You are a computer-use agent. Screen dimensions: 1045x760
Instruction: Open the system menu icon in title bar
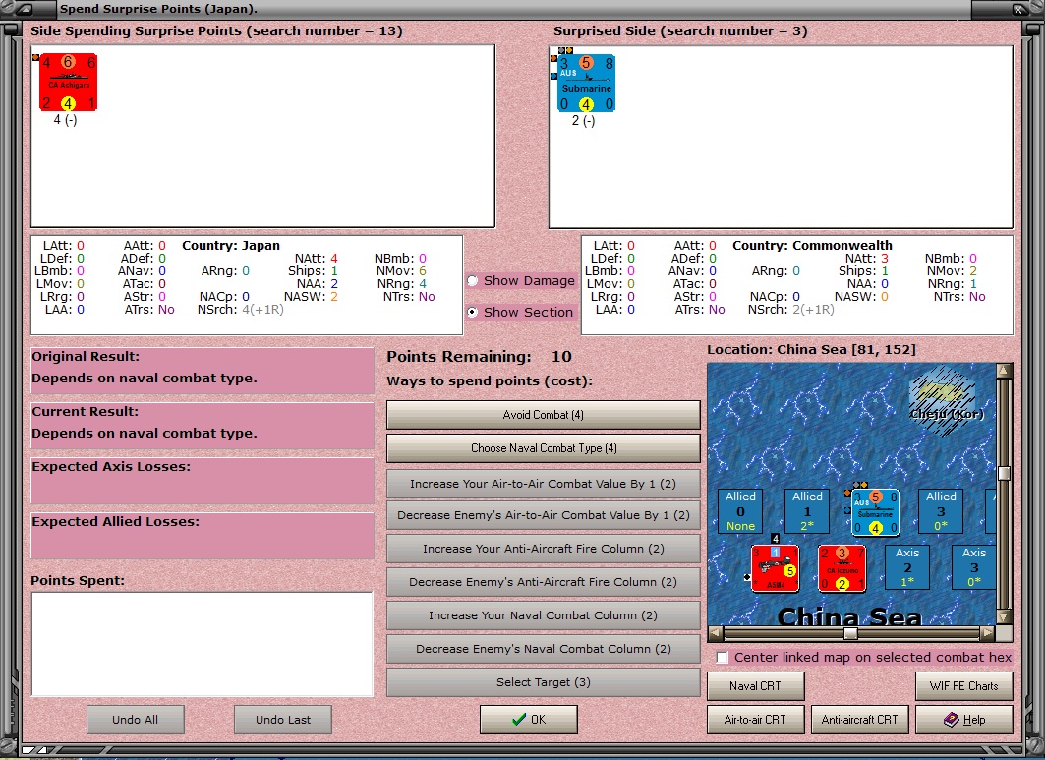pyautogui.click(x=25, y=9)
